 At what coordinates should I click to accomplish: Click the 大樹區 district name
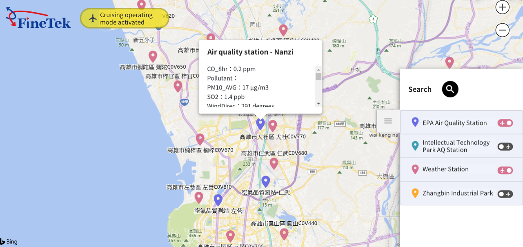(385, 176)
